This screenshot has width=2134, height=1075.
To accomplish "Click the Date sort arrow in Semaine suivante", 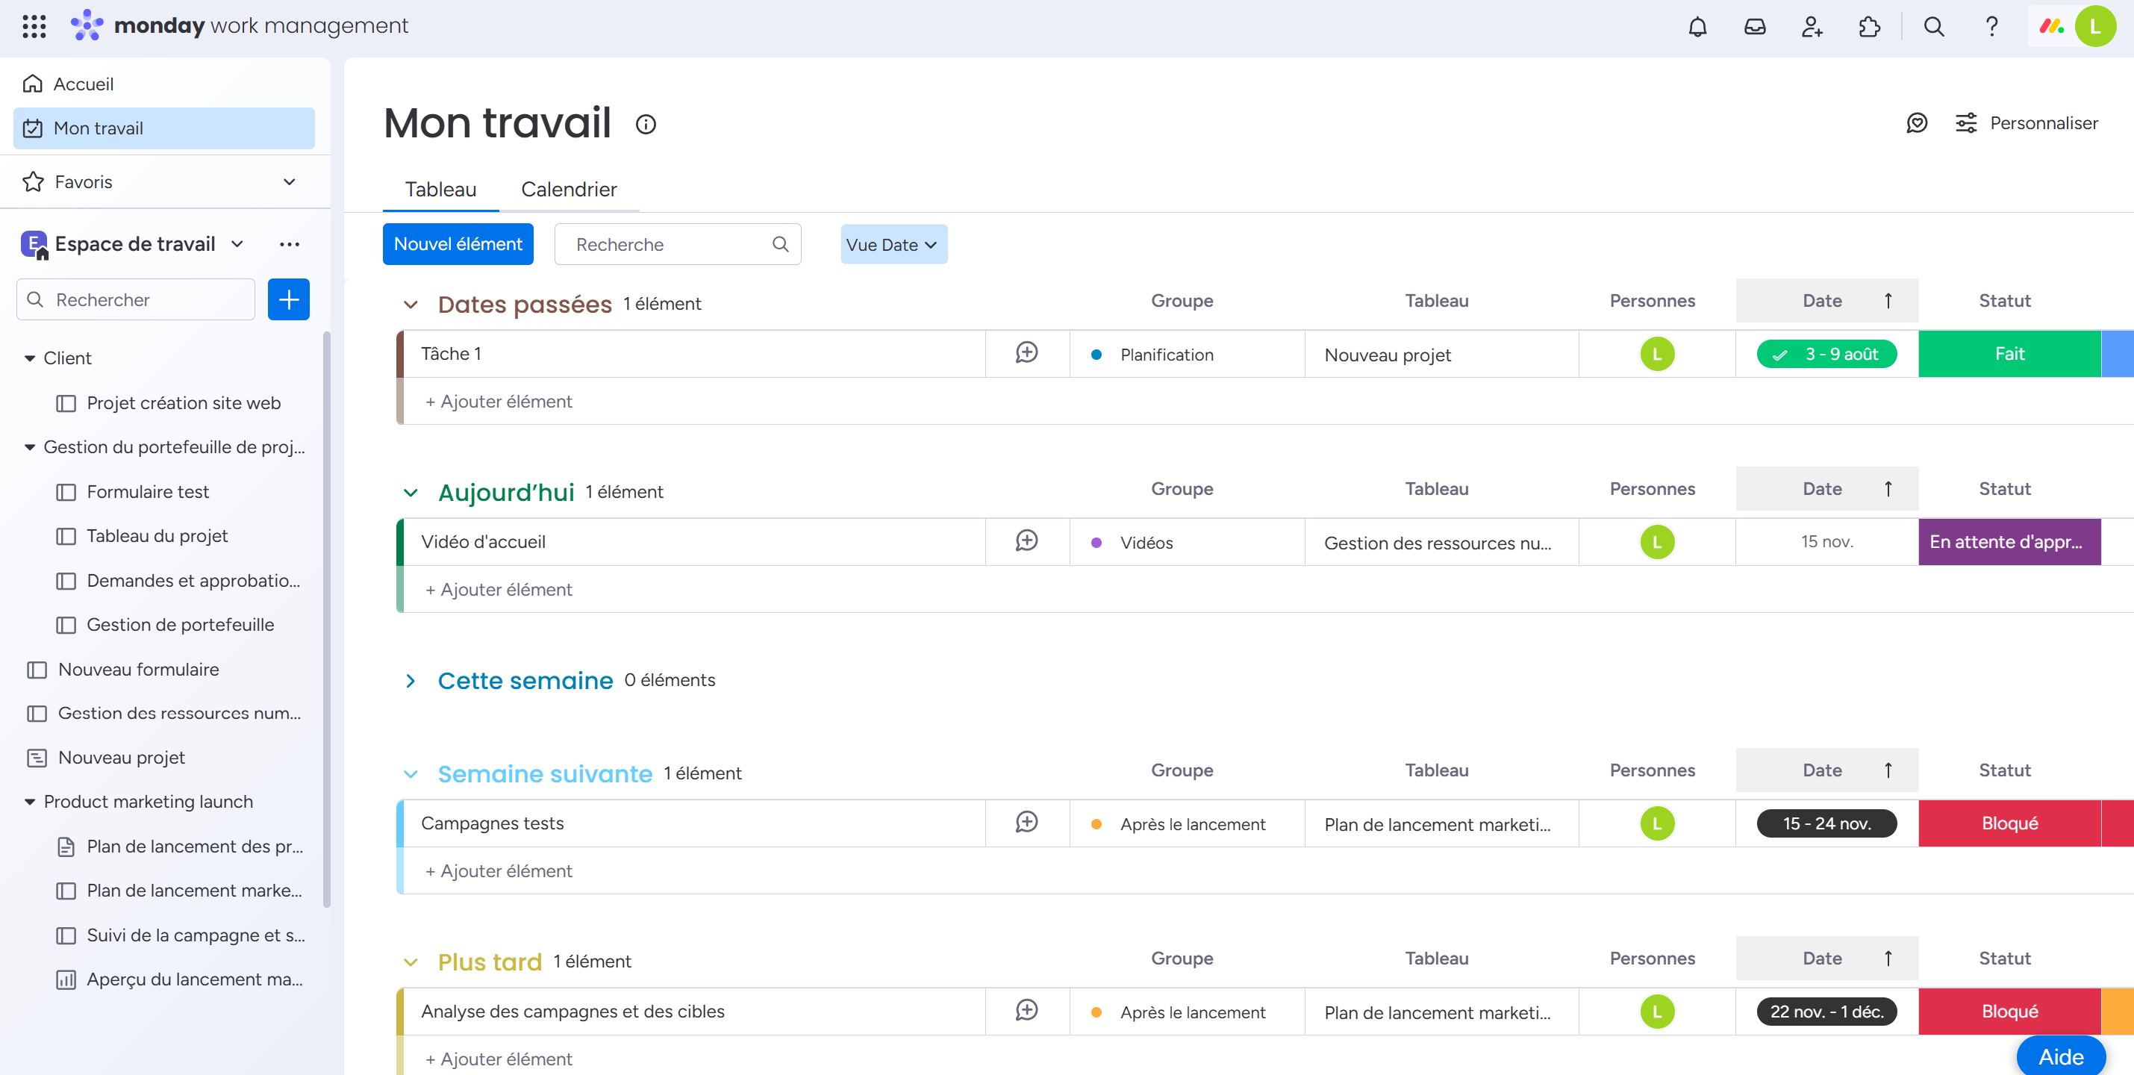I will tap(1888, 770).
